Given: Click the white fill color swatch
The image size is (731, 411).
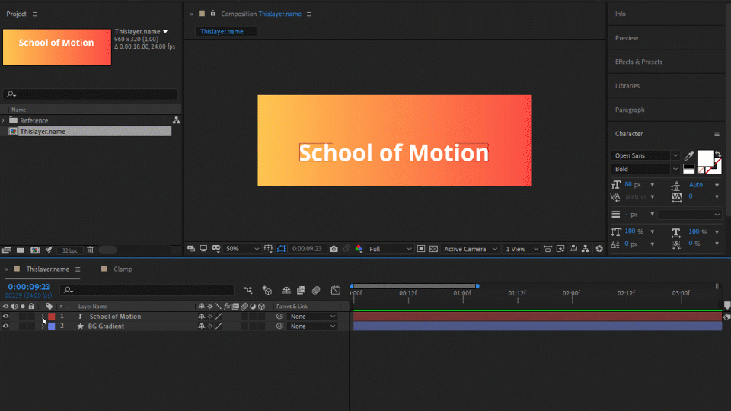Looking at the screenshot, I should [705, 158].
